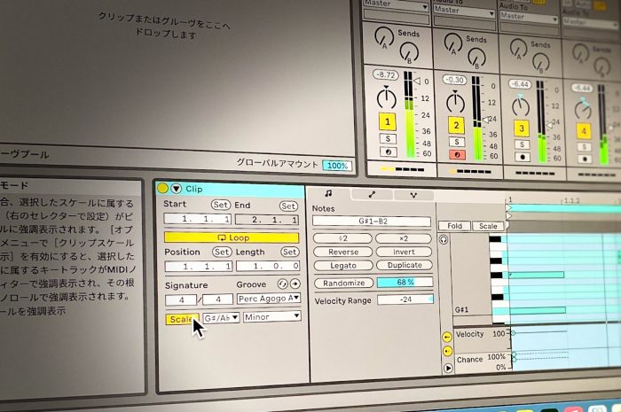Turn the Send B knob on track 1
The height and width of the screenshot is (412, 621).
click(x=409, y=52)
